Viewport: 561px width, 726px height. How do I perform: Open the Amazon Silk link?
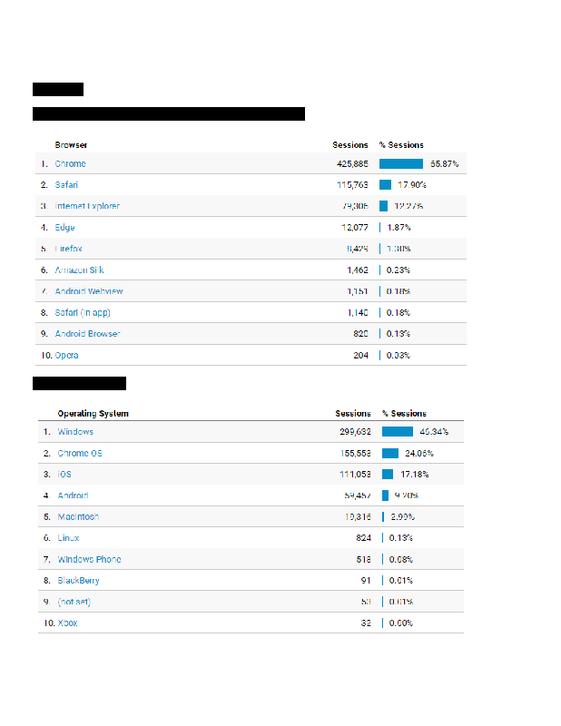pyautogui.click(x=79, y=270)
